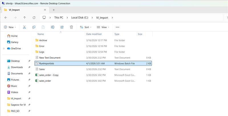Click Local Disk (C:) in breadcrumb
Viewport: 228px width, 116px height.
80,18
